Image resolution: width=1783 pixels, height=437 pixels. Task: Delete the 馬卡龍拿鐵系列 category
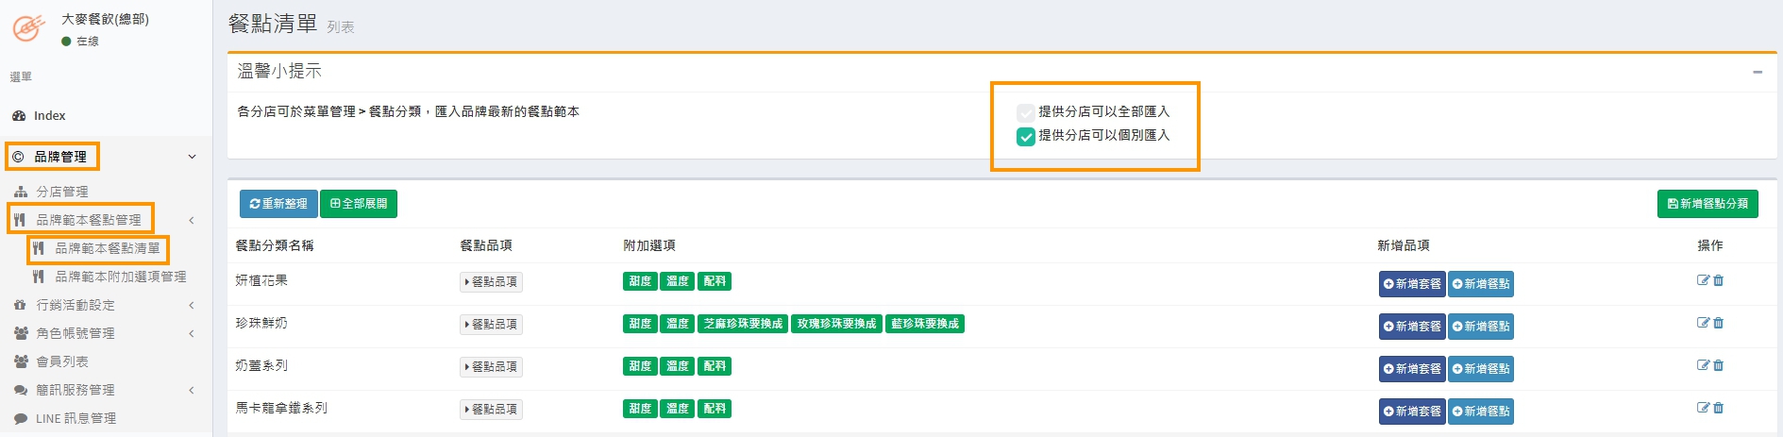[x=1718, y=408]
